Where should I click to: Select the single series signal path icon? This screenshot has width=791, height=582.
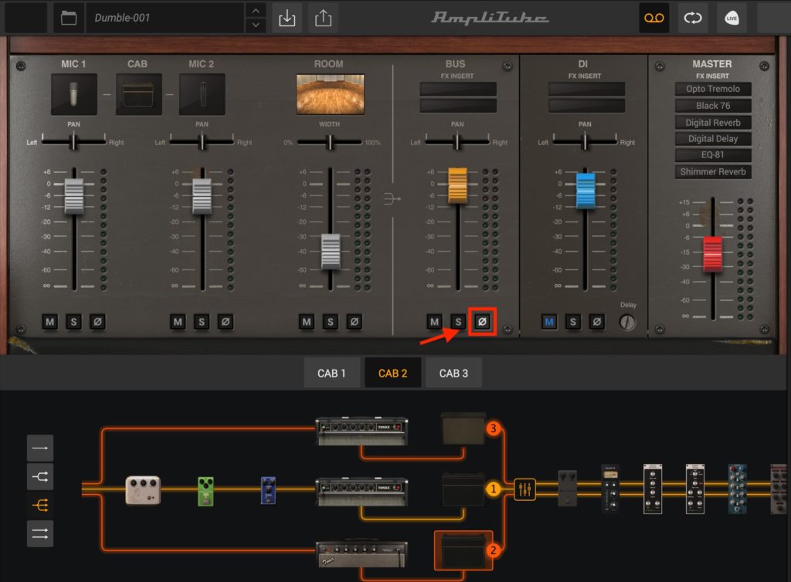coord(40,448)
